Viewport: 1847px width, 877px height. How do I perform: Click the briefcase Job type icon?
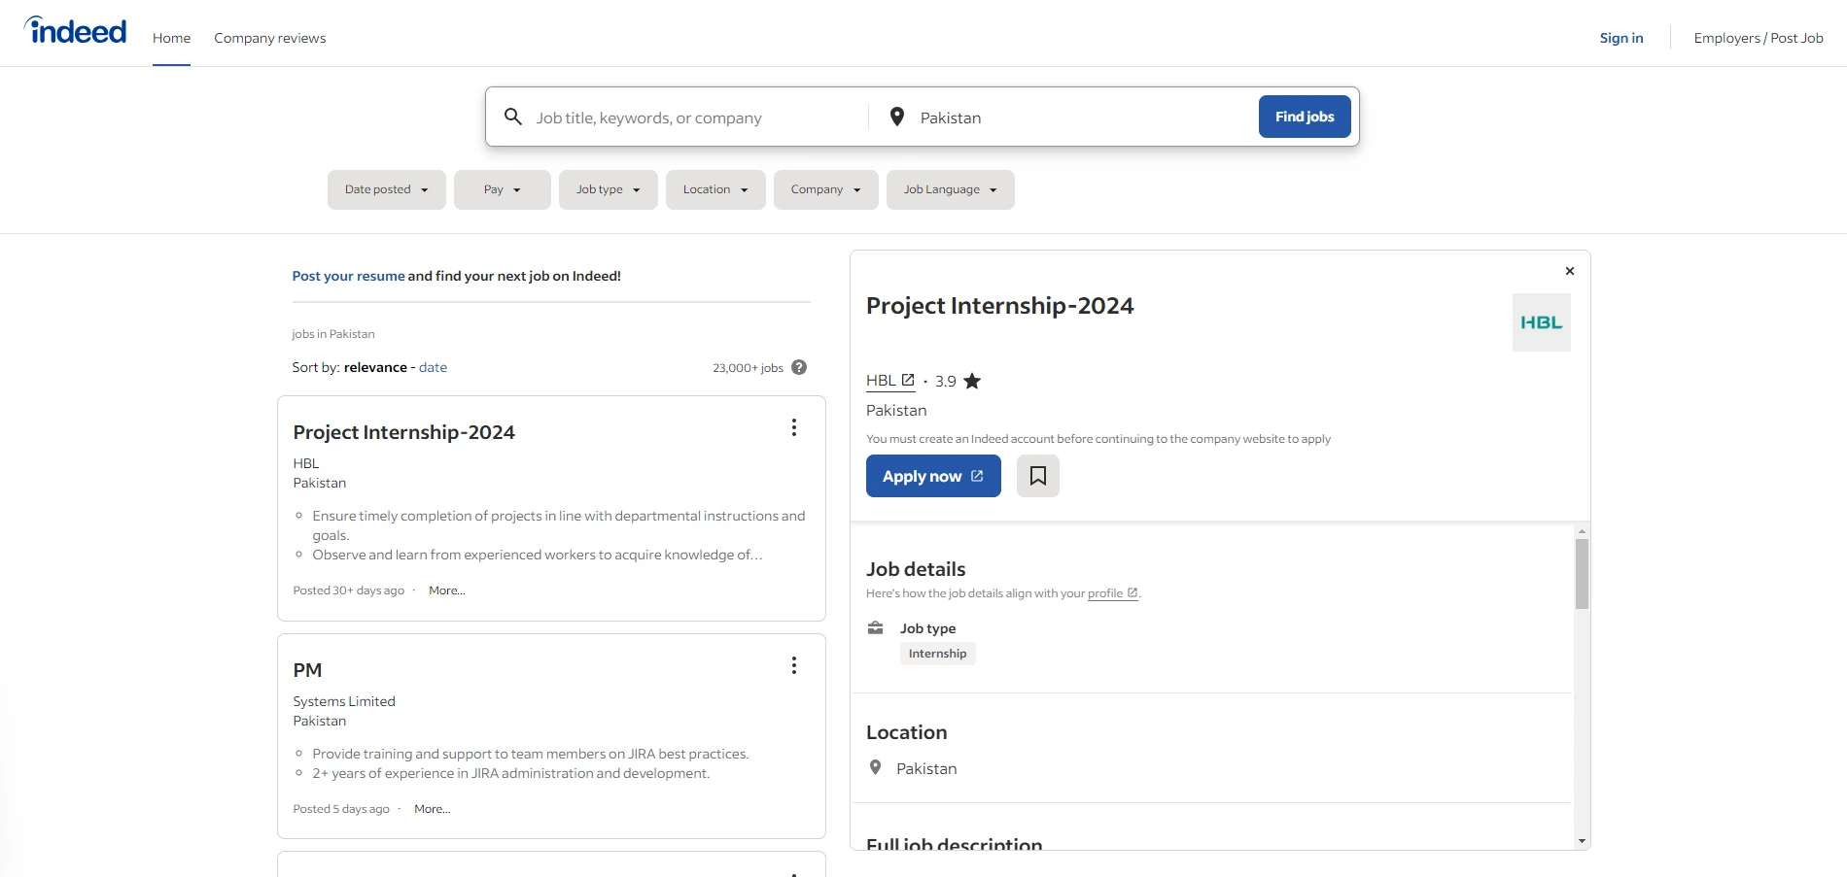point(876,628)
